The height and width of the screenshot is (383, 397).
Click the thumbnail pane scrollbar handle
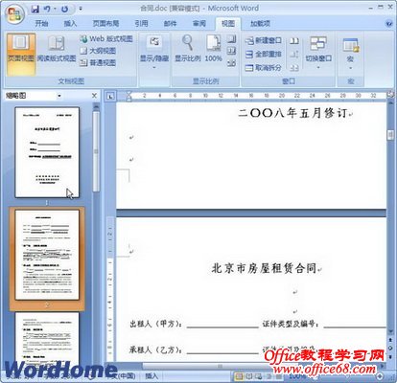[96, 151]
